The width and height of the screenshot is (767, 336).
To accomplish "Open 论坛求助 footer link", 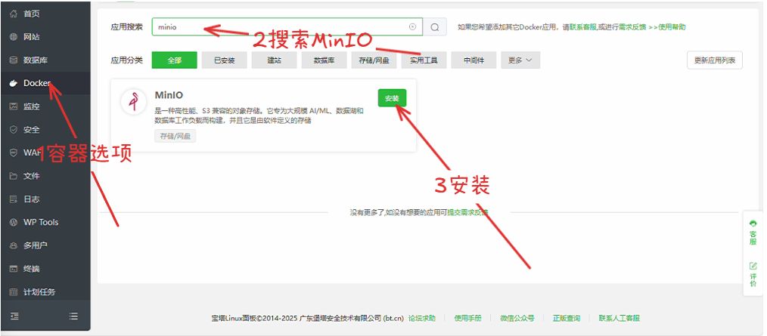I will click(x=421, y=319).
